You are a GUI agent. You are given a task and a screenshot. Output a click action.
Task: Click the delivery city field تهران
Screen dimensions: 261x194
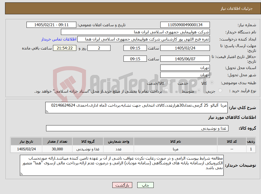point(185,75)
